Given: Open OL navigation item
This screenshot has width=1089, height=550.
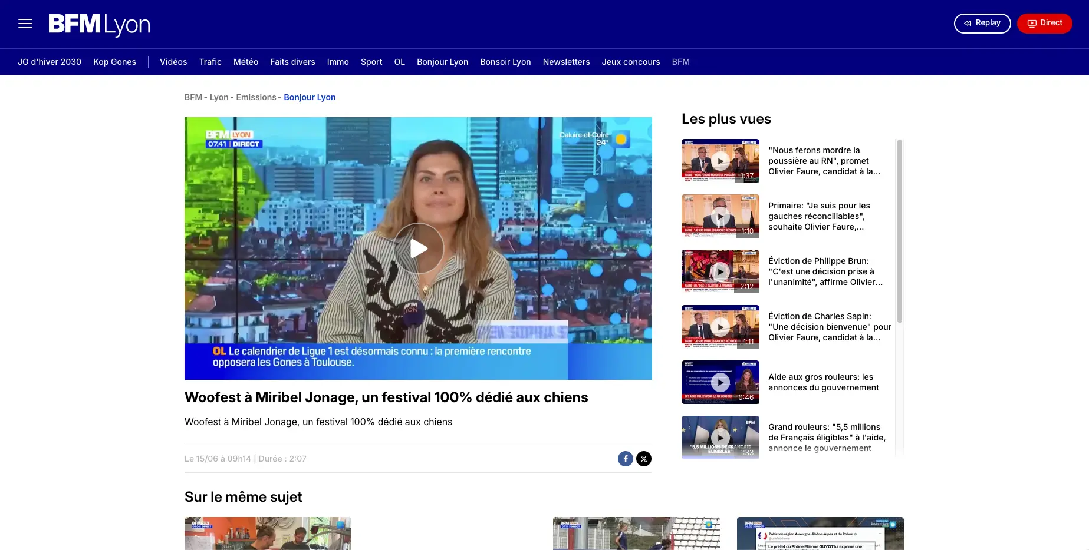Looking at the screenshot, I should pos(400,62).
